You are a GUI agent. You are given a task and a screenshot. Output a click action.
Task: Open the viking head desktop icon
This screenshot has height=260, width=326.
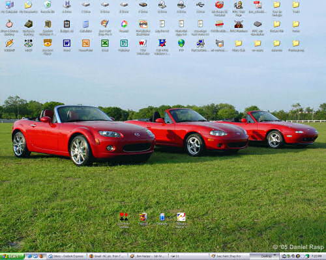(239, 26)
